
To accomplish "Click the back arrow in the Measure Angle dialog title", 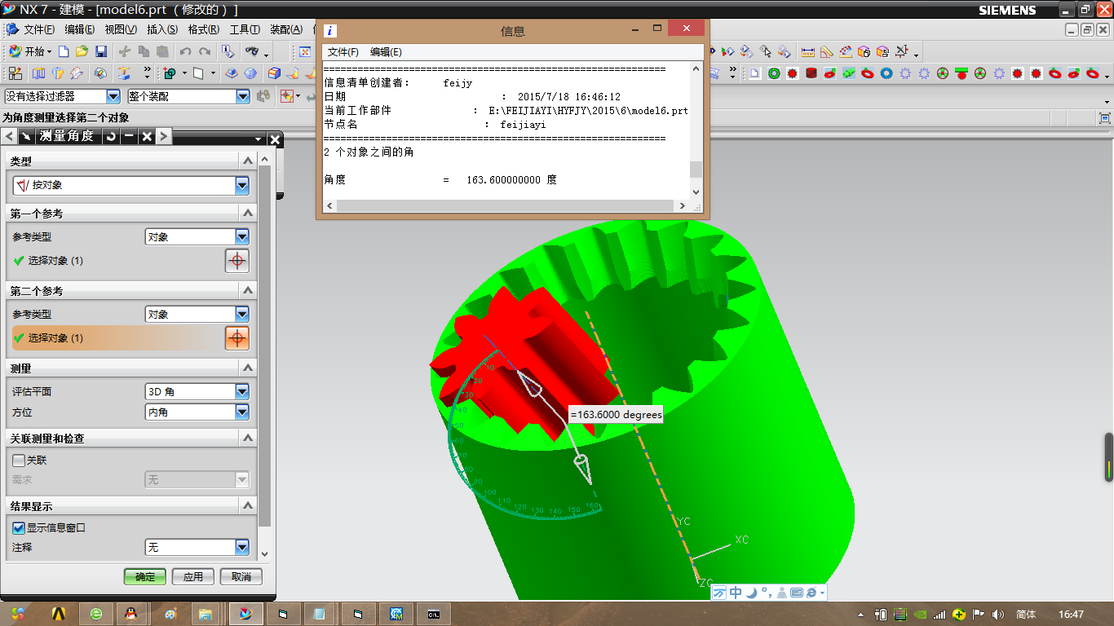I will [10, 136].
